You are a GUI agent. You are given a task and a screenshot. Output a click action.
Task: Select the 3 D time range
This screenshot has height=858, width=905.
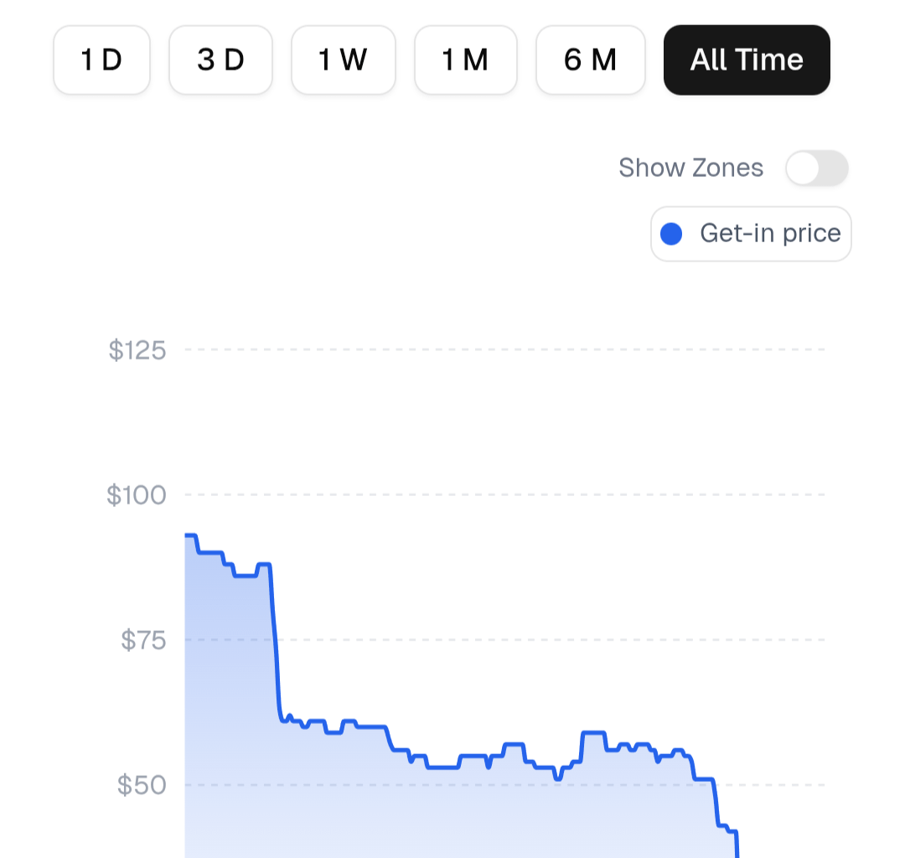tap(220, 59)
